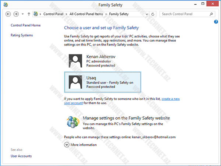
Task: Click the Choose a user and set up Family Safety heading
Action: point(101,28)
